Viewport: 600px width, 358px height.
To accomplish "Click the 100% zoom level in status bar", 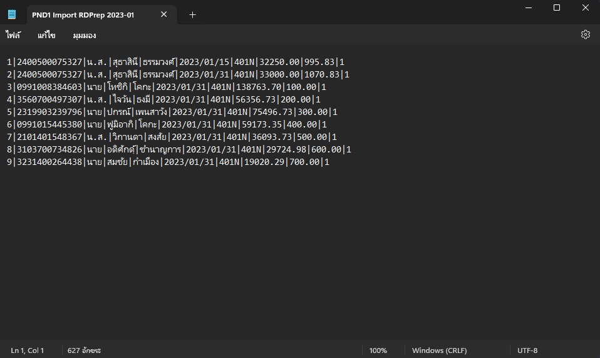I will 378,351.
